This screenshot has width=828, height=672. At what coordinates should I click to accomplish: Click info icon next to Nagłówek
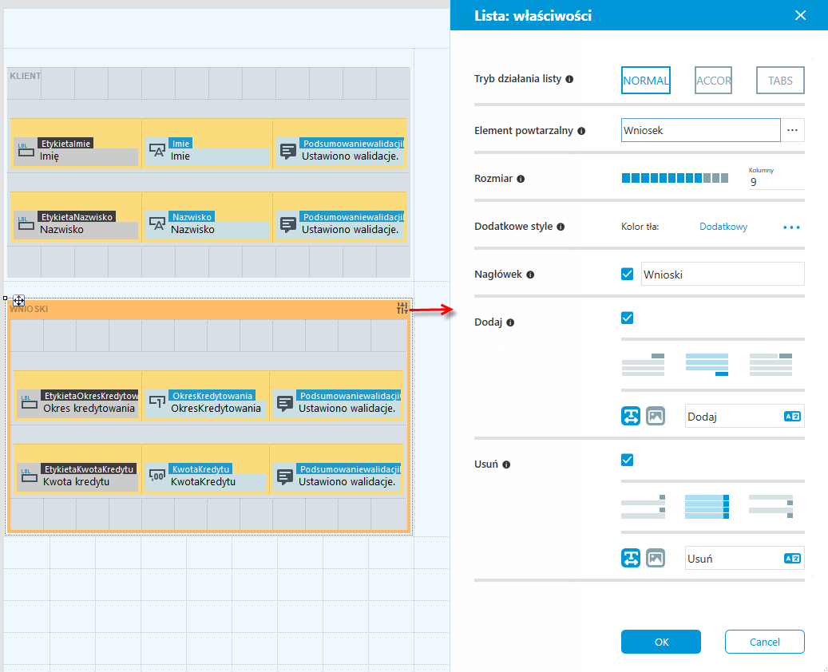531,275
